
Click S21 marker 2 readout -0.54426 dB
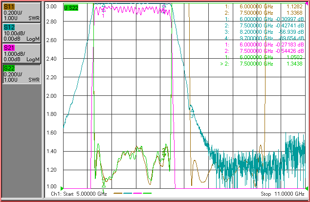[289, 51]
